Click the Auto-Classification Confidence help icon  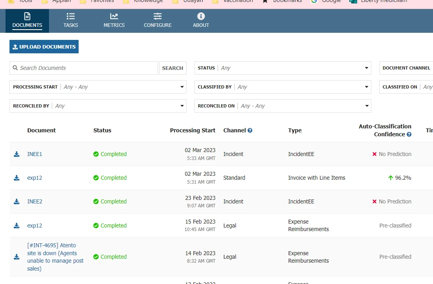click(409, 134)
